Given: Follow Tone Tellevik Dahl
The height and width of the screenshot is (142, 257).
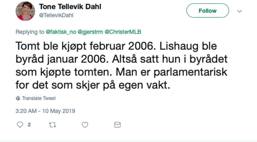Looking at the screenshot, I should click(207, 11).
